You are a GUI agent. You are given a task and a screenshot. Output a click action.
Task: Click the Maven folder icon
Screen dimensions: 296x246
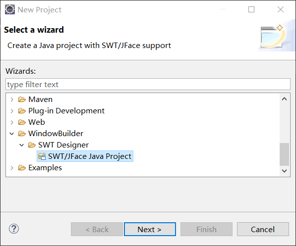22,99
